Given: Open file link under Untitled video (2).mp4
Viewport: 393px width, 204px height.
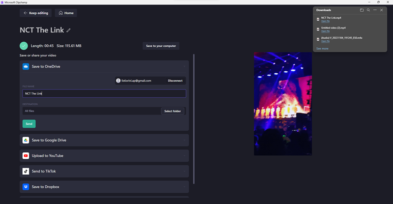Looking at the screenshot, I should [325, 31].
